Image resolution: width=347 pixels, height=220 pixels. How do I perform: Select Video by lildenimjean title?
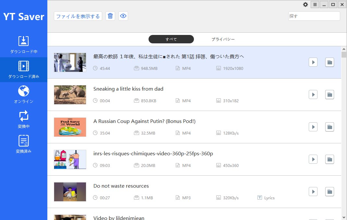(119, 218)
